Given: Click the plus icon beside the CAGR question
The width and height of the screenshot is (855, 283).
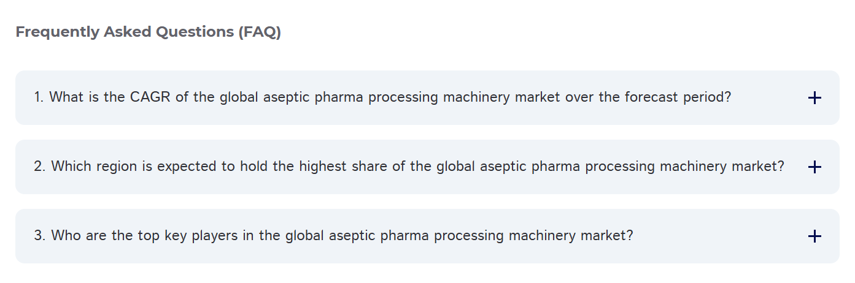Looking at the screenshot, I should point(814,98).
